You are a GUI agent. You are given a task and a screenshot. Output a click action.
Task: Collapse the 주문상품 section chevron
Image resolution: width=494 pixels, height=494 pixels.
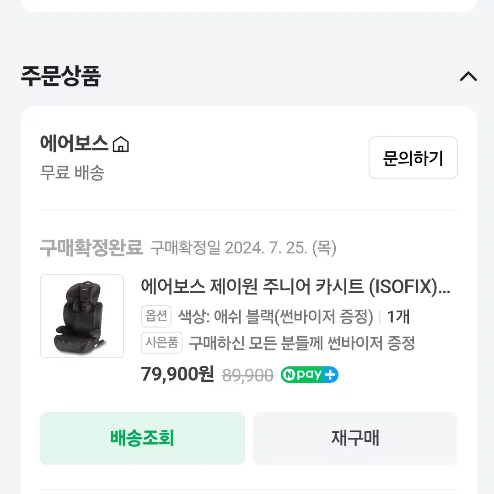(468, 76)
